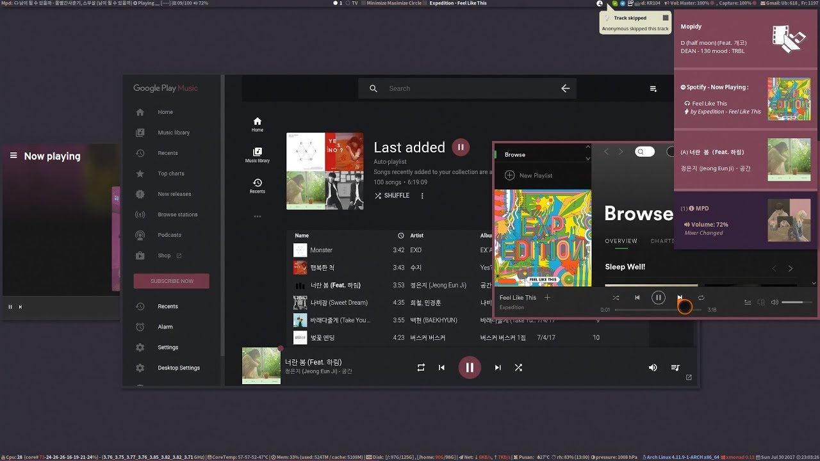Click the Last added playlist cover art
This screenshot has height=461, width=820.
coord(325,171)
